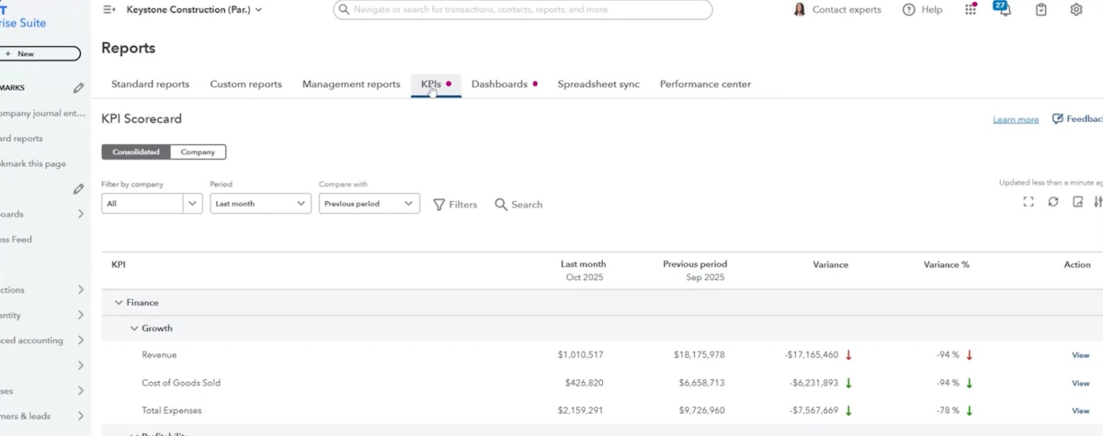The width and height of the screenshot is (1103, 436).
Task: Click the $426,820 value
Action: 584,383
